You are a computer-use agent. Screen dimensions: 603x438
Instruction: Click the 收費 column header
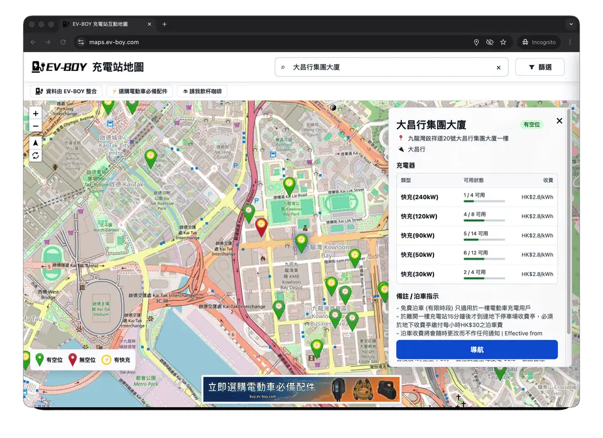tap(548, 180)
